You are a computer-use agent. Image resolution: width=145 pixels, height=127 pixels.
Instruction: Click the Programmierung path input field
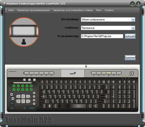click(x=102, y=36)
